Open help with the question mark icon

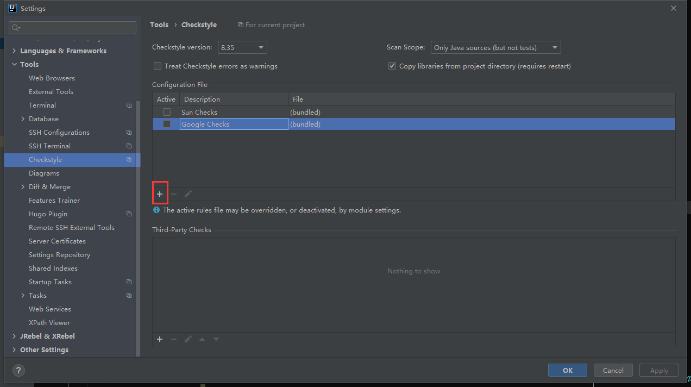(x=18, y=371)
